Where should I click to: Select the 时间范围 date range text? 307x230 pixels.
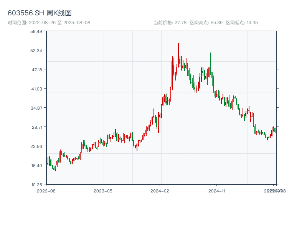tap(49, 23)
